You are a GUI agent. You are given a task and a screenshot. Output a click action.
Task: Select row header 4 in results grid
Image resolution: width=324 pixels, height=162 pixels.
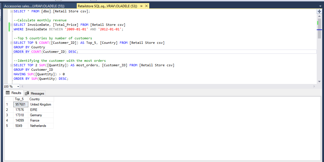(9, 120)
